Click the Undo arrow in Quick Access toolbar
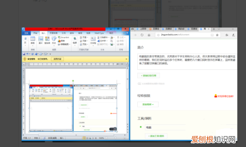 tap(27, 54)
